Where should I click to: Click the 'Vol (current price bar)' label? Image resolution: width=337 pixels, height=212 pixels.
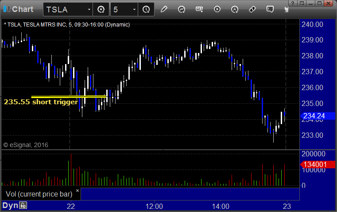tap(39, 194)
